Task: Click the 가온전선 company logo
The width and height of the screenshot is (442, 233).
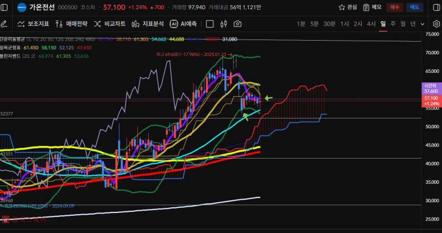Action: 22,7
